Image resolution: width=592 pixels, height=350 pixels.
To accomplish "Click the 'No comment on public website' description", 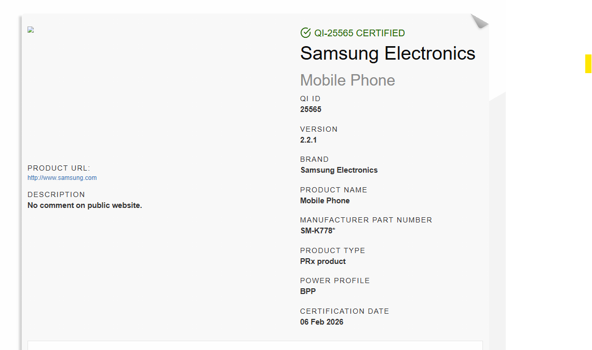I will pos(85,205).
